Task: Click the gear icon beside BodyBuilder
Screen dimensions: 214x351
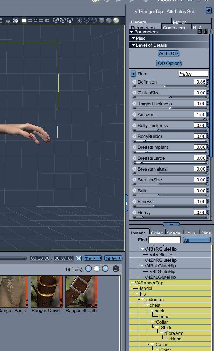Action: tap(134, 136)
